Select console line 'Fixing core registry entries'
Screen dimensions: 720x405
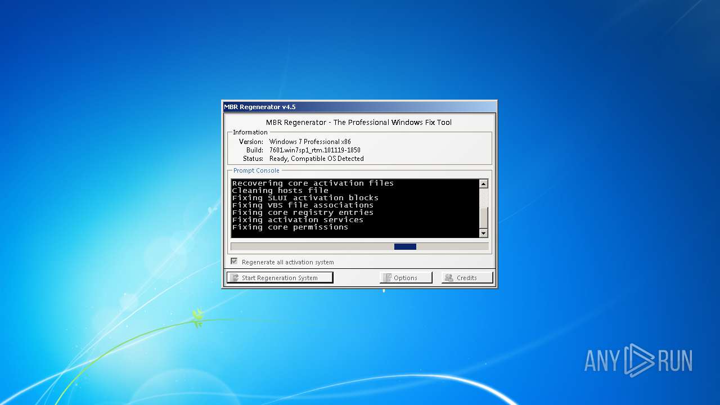click(303, 212)
